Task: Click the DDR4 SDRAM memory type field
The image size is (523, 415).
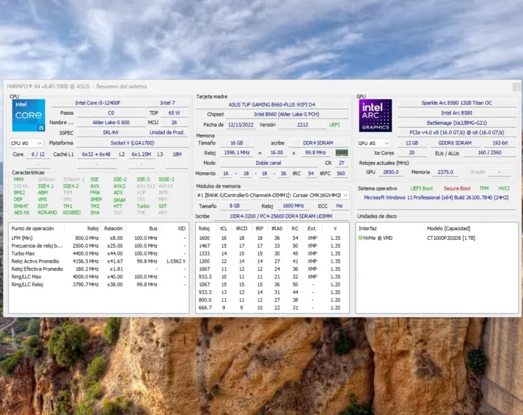Action: [x=318, y=142]
